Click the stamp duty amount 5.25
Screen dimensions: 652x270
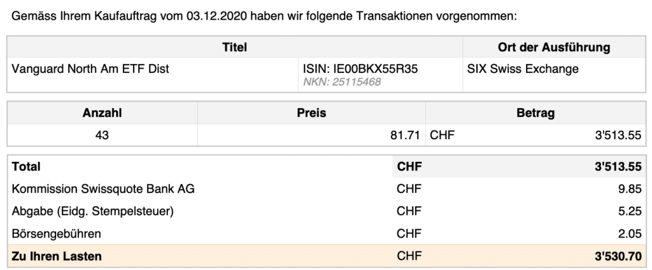click(627, 212)
